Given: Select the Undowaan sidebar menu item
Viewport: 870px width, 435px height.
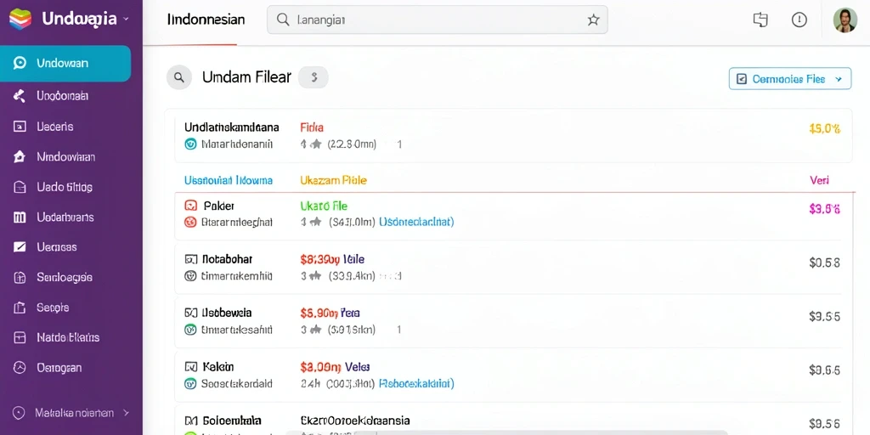Looking at the screenshot, I should tap(65, 63).
